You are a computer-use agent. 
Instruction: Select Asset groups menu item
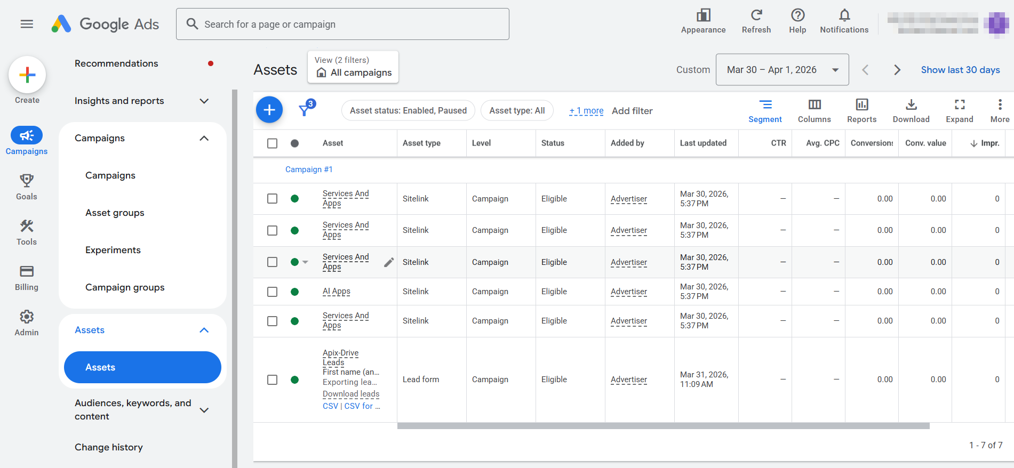115,213
